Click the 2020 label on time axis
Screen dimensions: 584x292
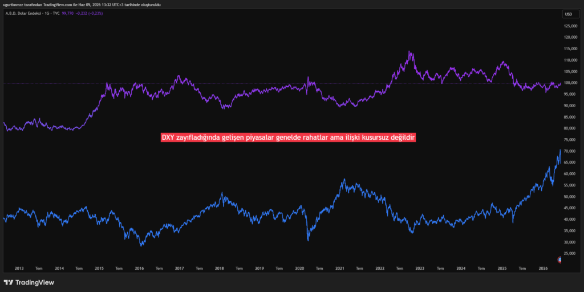coord(299,268)
